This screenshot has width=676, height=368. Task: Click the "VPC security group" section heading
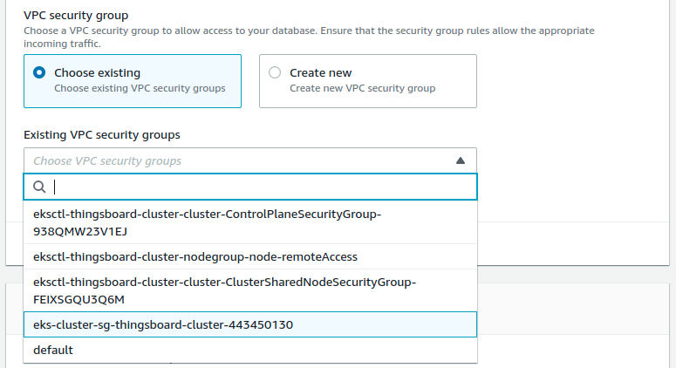click(x=76, y=15)
